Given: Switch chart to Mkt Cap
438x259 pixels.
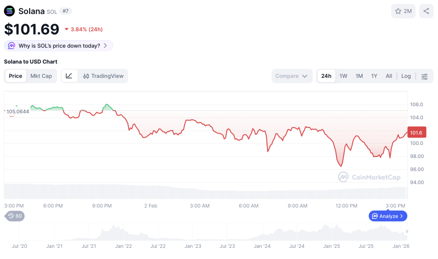Looking at the screenshot, I should (x=41, y=76).
